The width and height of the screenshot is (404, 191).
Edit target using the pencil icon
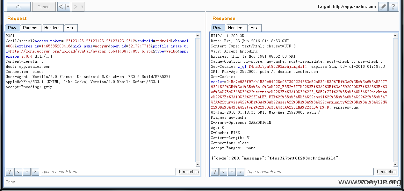click(x=383, y=7)
